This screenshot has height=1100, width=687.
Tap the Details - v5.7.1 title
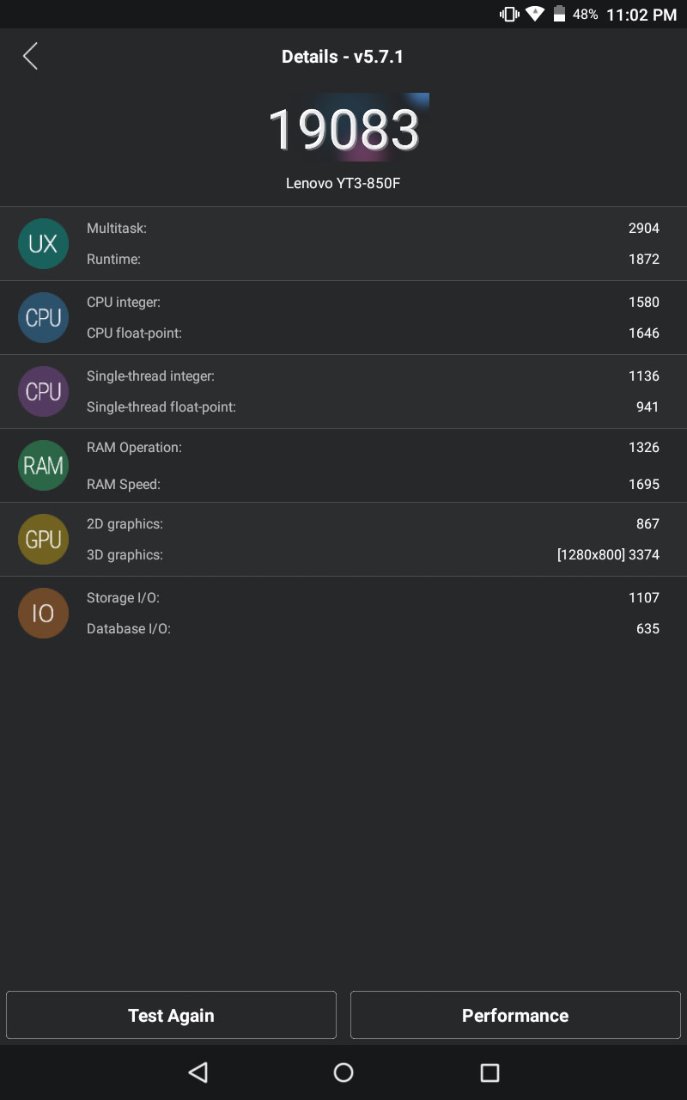pos(343,57)
